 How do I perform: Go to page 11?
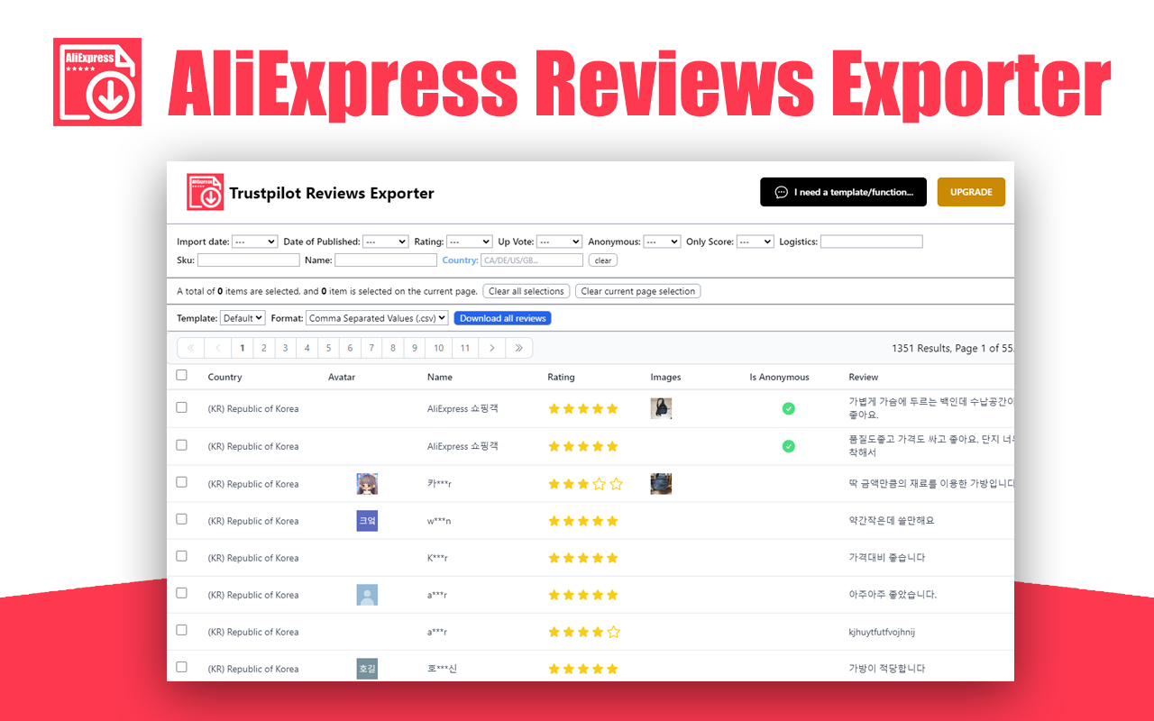coord(464,348)
